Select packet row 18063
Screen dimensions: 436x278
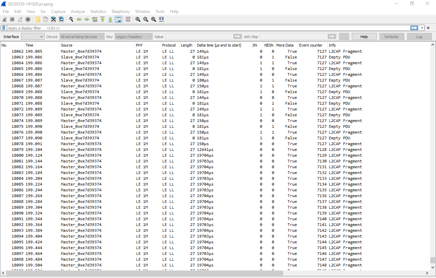coord(215,57)
